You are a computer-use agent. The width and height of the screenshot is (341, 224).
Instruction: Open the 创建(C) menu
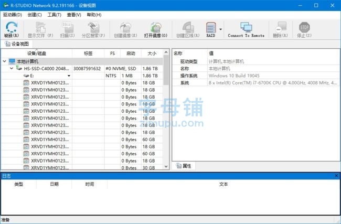35,15
